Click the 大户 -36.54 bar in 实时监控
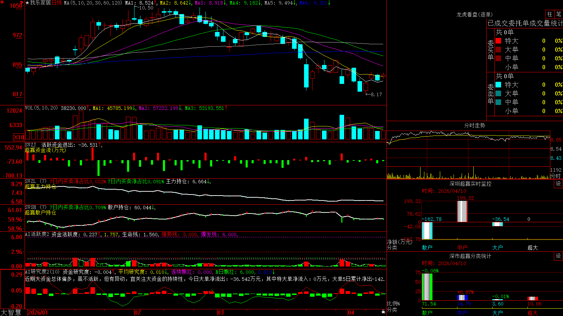Viewport: 563px width, 316px height. coord(498,224)
